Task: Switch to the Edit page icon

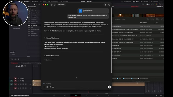Action: point(76,95)
